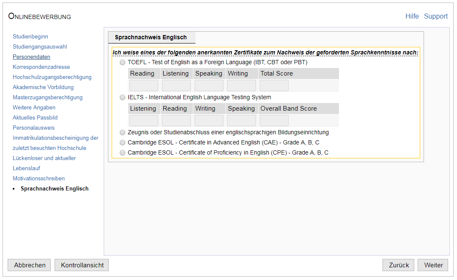Select the IELTS certificate radio button
Viewport: 457px width, 280px height.
click(x=122, y=98)
